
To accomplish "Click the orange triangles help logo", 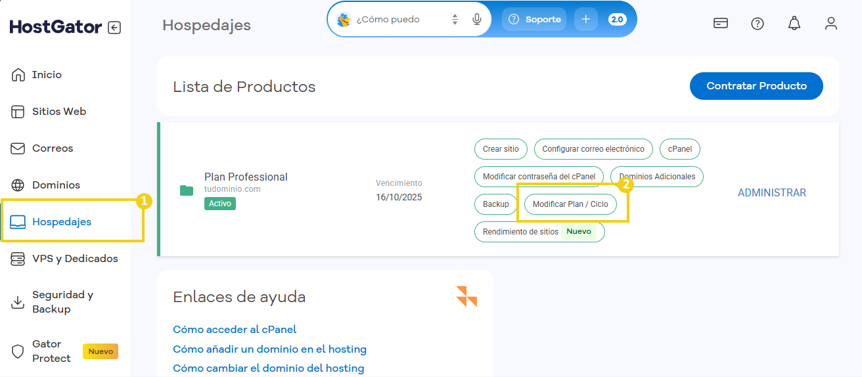I will 466,296.
